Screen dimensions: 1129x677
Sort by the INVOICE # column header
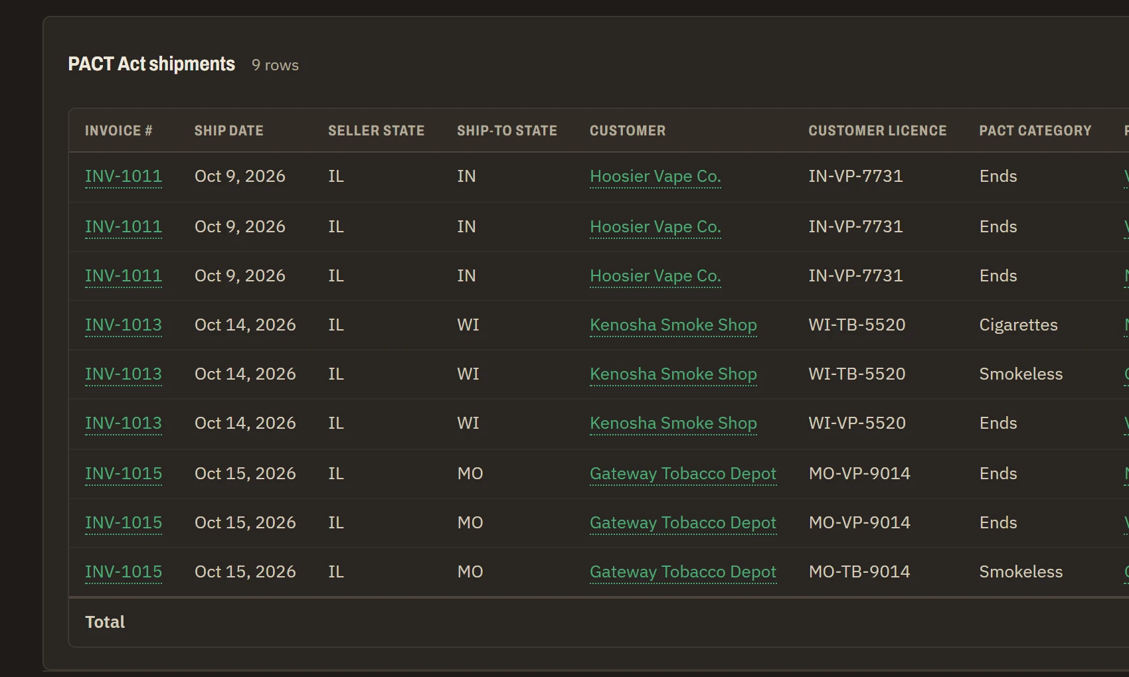click(x=118, y=131)
